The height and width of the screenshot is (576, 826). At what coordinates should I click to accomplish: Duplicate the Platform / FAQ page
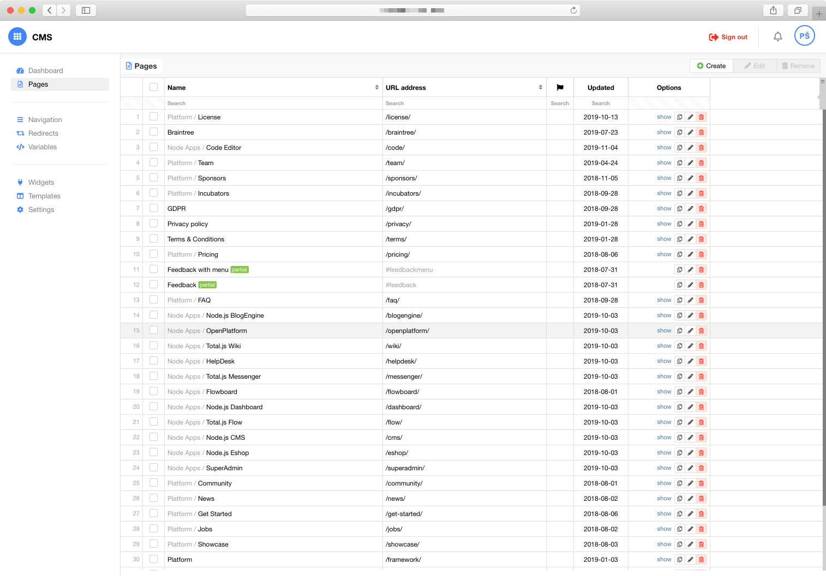point(680,300)
